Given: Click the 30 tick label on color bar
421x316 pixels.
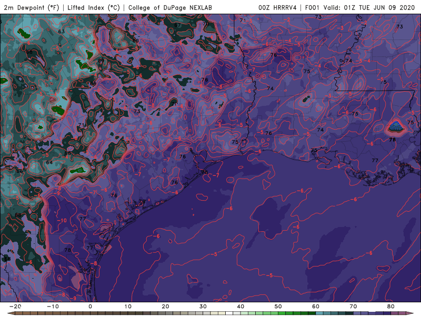Looking at the screenshot, I should [203, 307].
